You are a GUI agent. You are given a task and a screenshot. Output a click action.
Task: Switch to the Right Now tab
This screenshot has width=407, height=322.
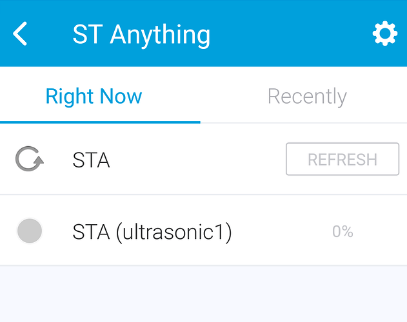[94, 97]
